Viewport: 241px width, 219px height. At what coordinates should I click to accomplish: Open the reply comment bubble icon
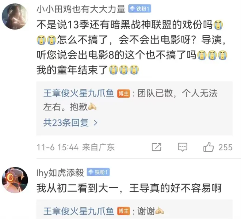click(183, 147)
